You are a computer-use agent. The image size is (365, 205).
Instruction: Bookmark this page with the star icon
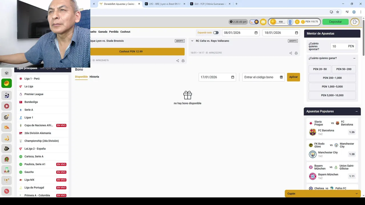pos(338,12)
